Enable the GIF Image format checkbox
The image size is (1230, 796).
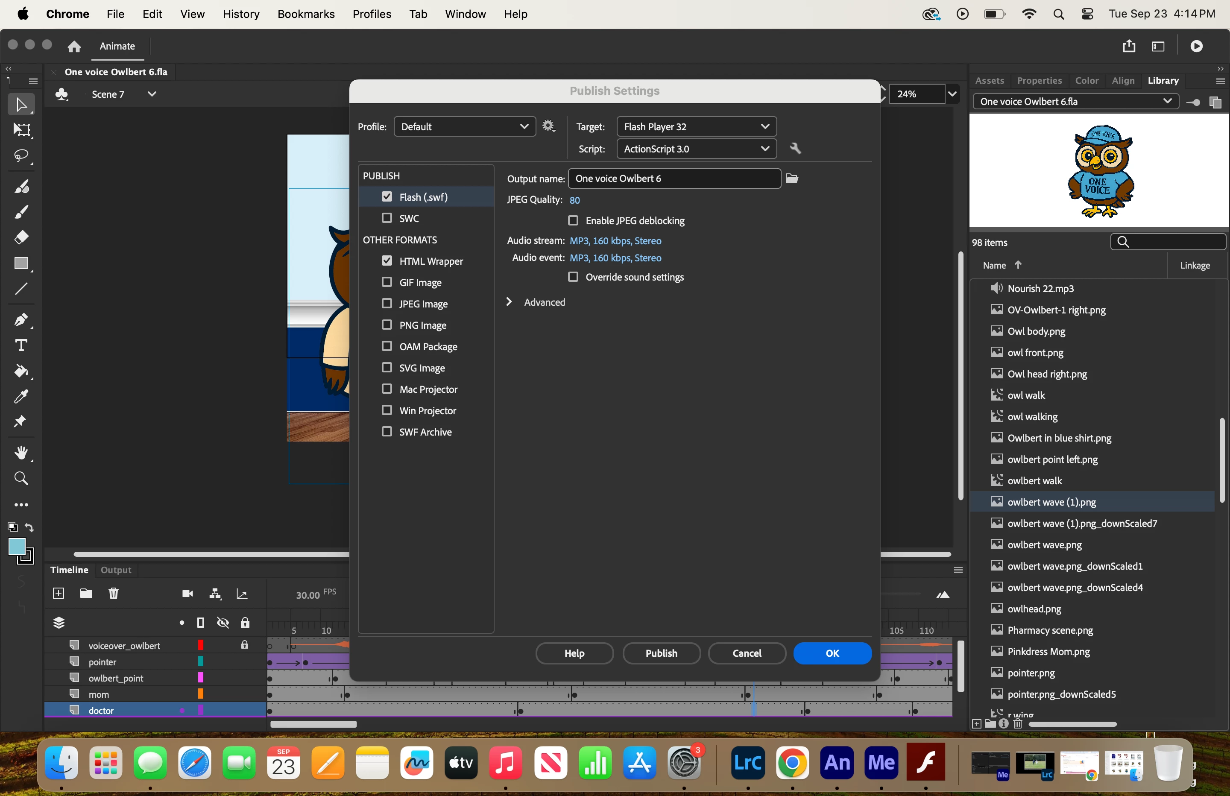387,282
